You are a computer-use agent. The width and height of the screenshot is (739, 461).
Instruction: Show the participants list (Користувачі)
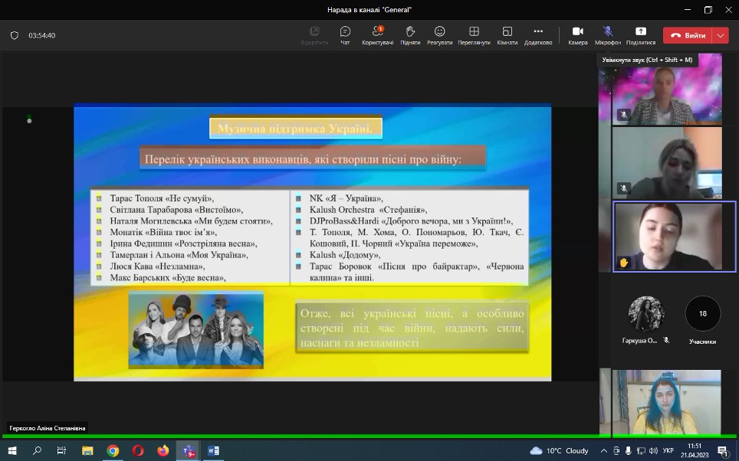point(377,34)
